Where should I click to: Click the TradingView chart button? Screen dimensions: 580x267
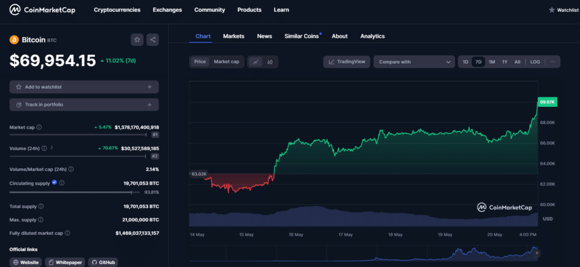coord(347,62)
